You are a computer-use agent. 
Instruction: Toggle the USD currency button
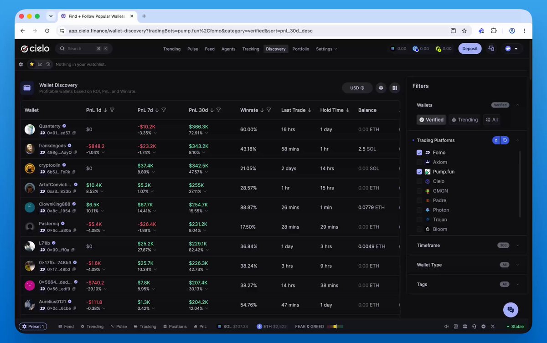[x=357, y=88]
